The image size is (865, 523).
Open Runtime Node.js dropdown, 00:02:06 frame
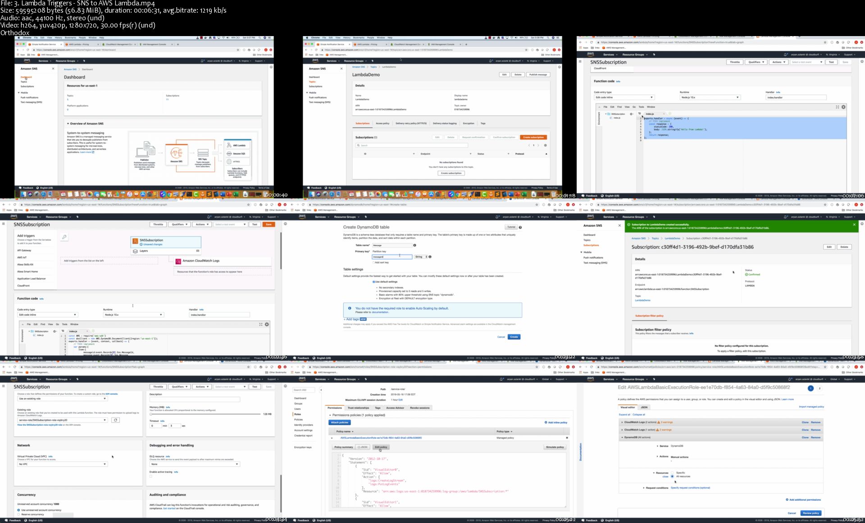point(710,97)
